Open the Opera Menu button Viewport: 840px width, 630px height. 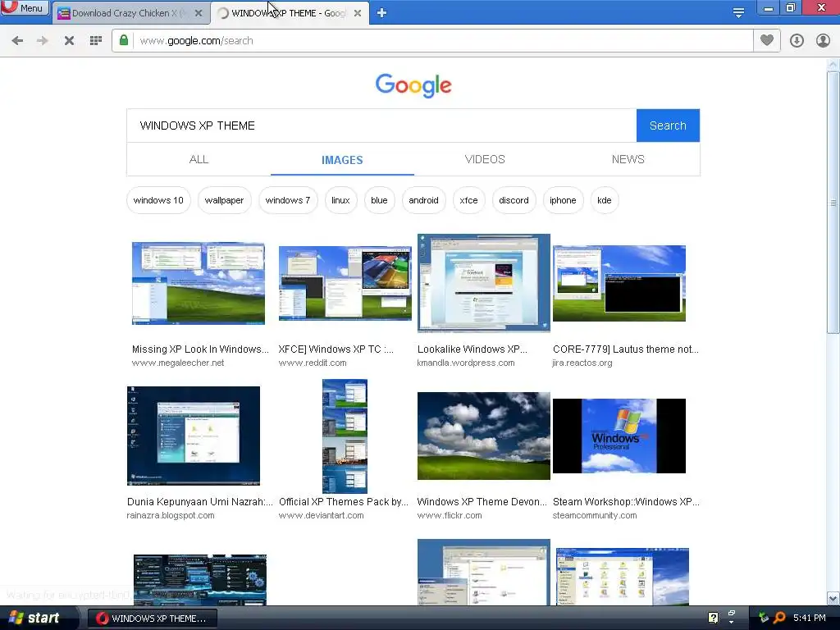[x=24, y=8]
